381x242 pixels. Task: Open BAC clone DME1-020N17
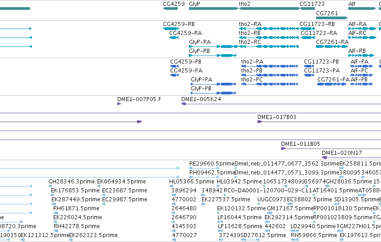tap(351, 157)
